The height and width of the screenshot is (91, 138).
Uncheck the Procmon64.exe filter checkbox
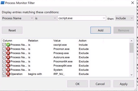click(4, 61)
